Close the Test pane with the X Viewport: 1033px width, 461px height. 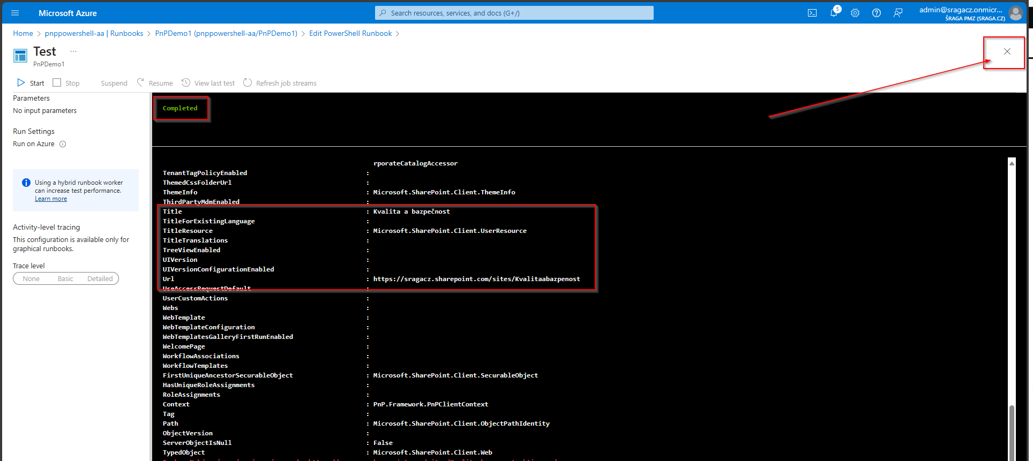point(1007,51)
